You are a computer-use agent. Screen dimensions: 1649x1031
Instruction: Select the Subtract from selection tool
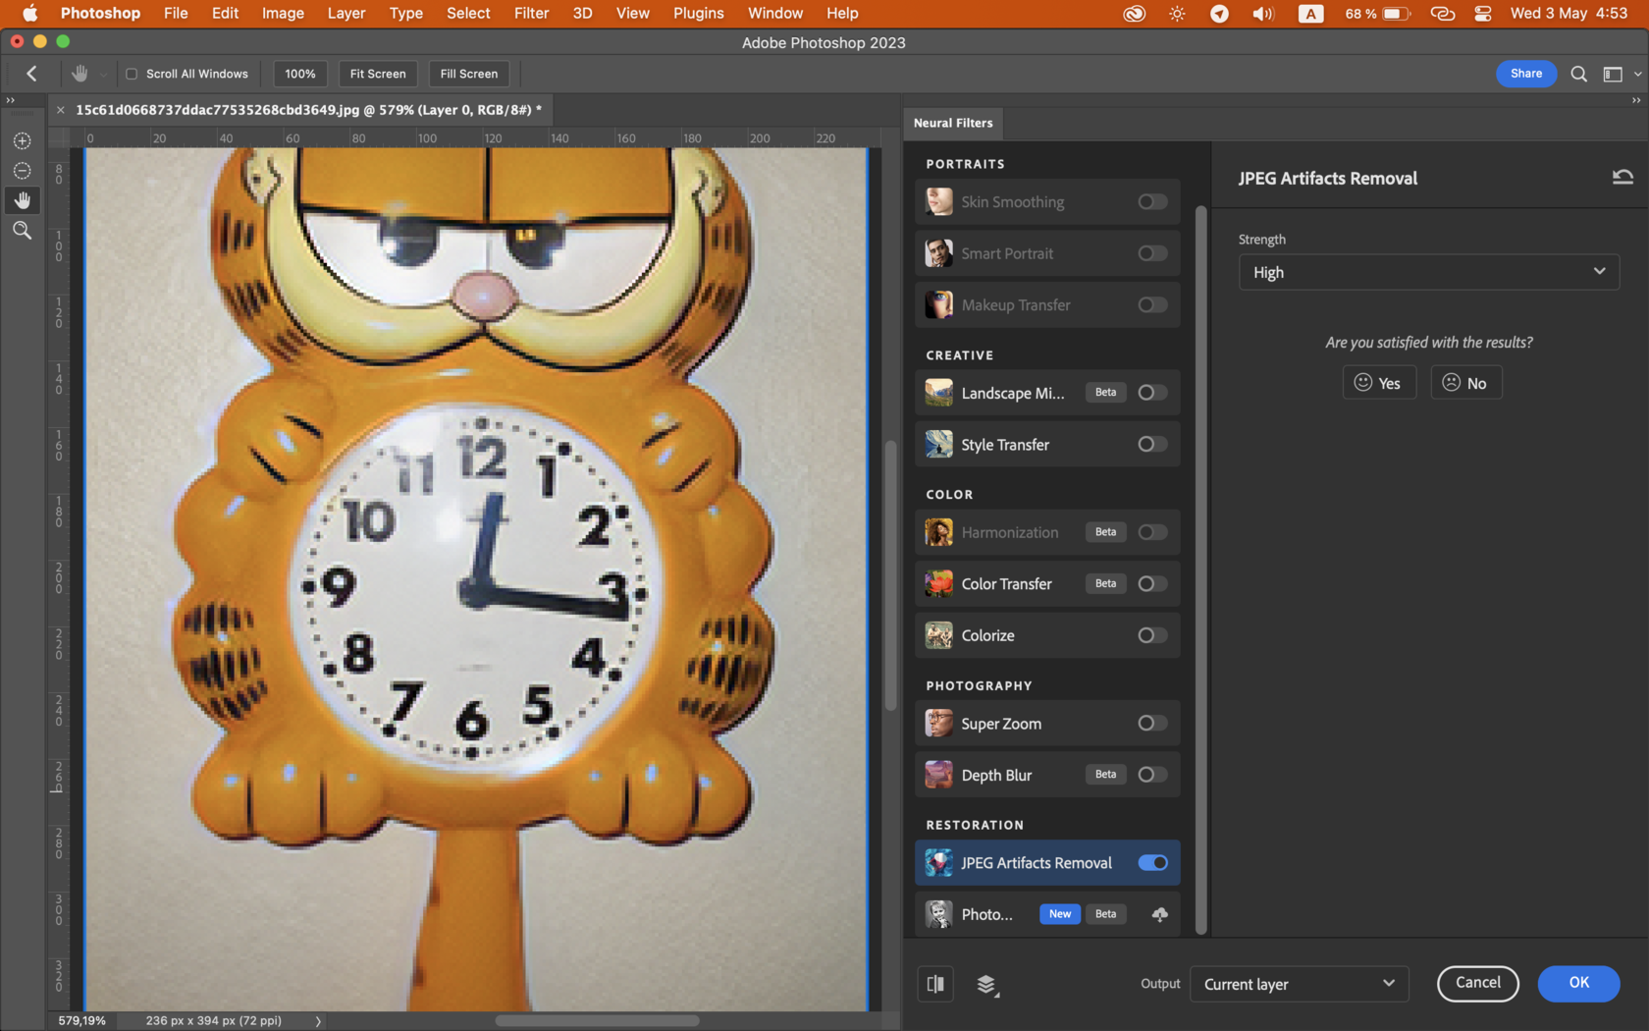(22, 171)
